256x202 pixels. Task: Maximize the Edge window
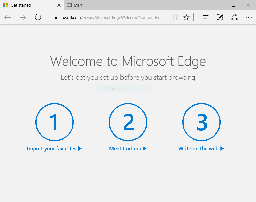[x=234, y=5]
